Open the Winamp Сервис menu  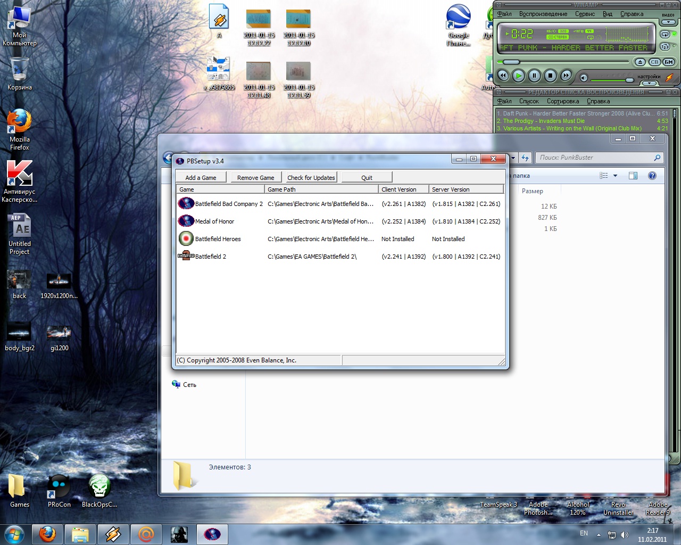click(x=585, y=14)
